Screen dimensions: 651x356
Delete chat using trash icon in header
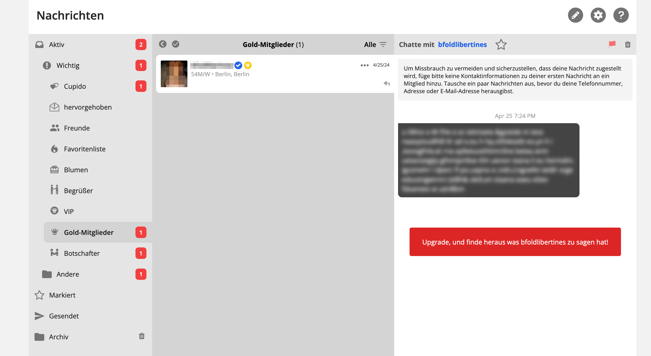[x=628, y=44]
